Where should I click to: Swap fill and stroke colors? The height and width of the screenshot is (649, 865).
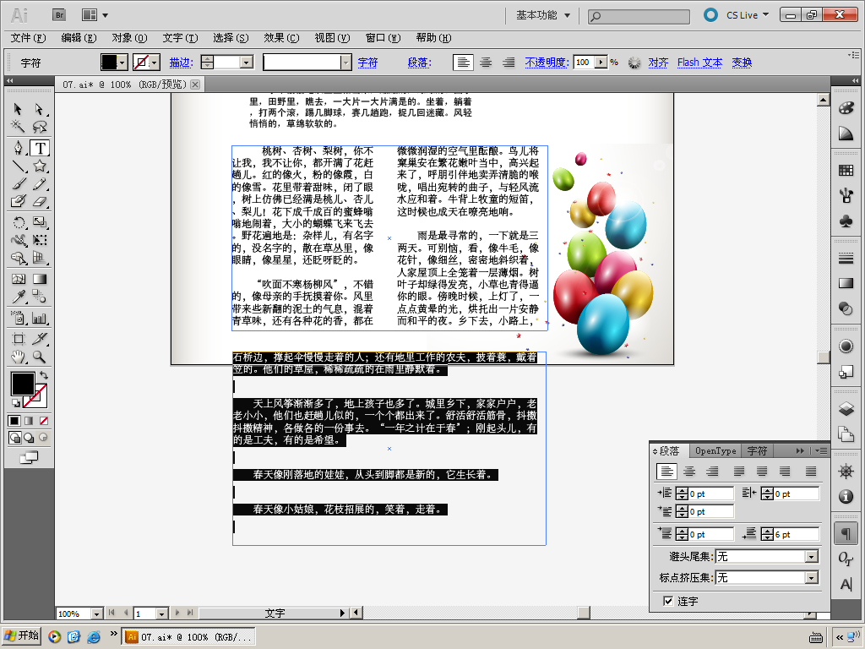[x=44, y=375]
